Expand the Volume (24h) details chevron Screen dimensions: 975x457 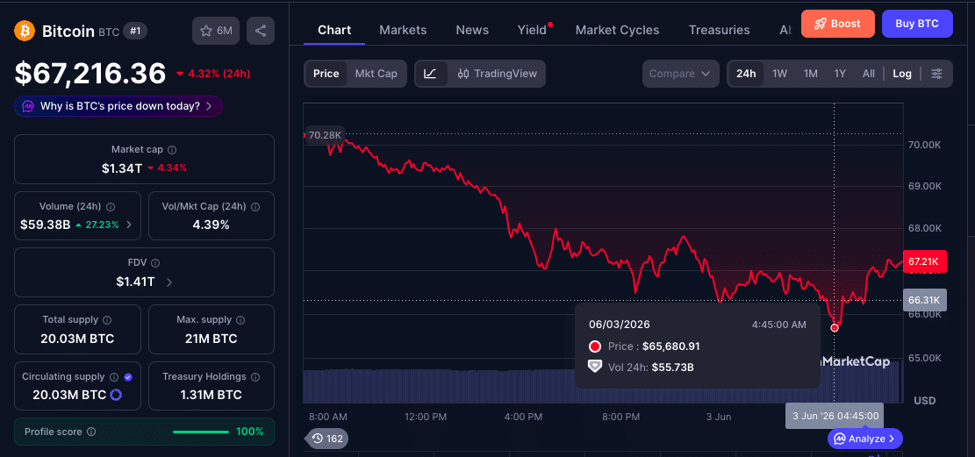pos(129,225)
